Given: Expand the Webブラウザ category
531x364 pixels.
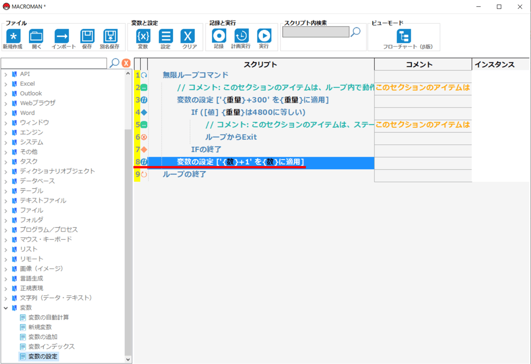Looking at the screenshot, I should (6, 103).
